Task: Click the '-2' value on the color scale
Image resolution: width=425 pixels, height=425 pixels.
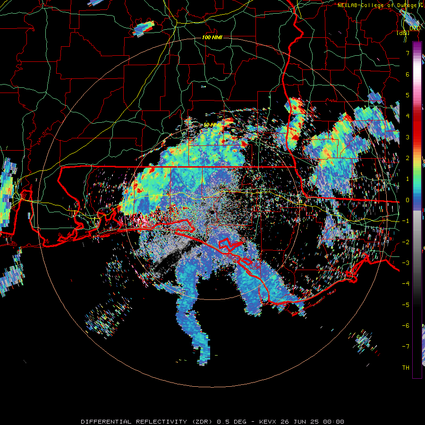Action: click(x=406, y=242)
